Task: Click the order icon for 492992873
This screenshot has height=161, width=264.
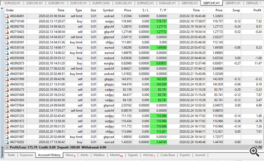Action: tap(7, 64)
